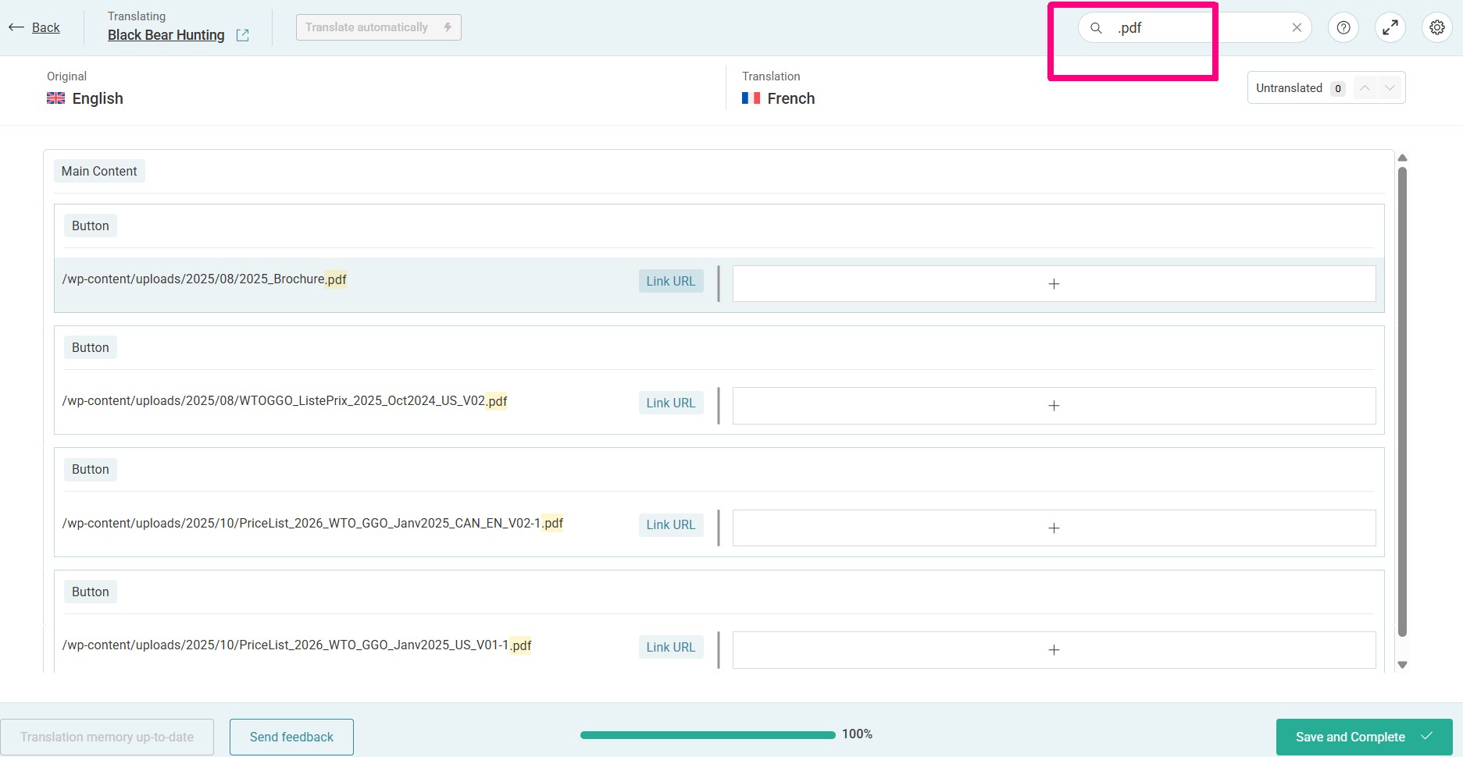Click the translation progress bar
This screenshot has height=757, width=1463.
[x=708, y=734]
